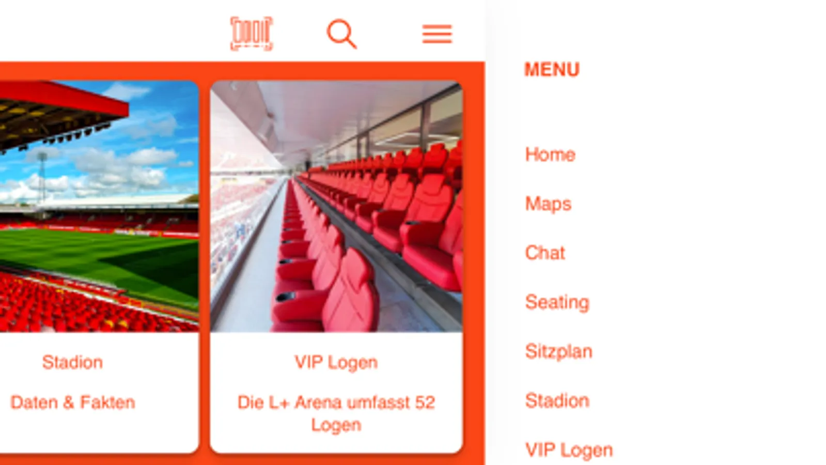Open the VIP red seats photo
This screenshot has height=465, width=826.
[x=336, y=206]
